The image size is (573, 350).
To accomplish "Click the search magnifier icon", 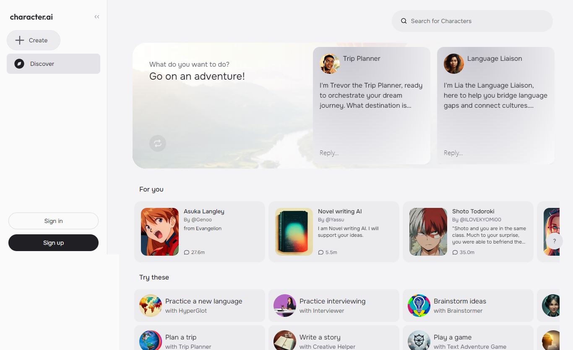I will [x=404, y=21].
